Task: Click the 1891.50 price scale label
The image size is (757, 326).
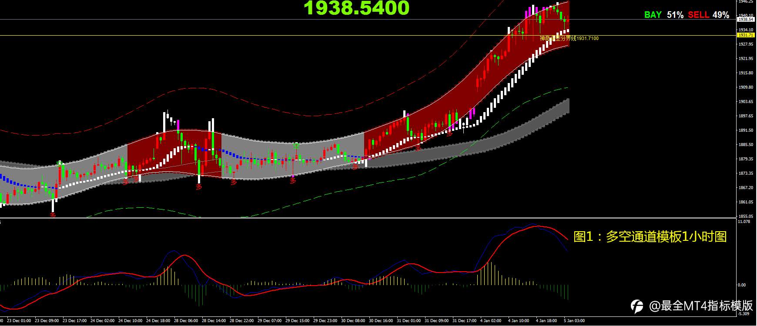Action: tap(746, 130)
